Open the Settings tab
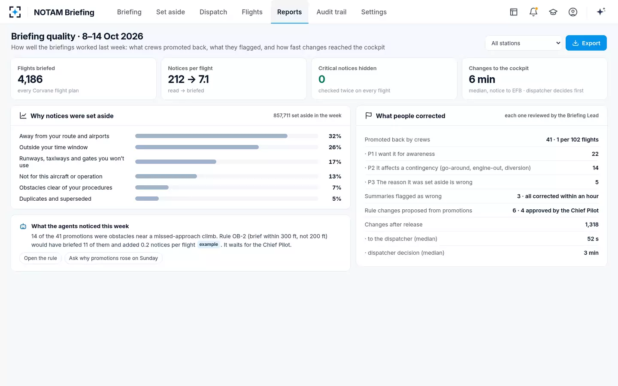This screenshot has width=618, height=386. (374, 12)
